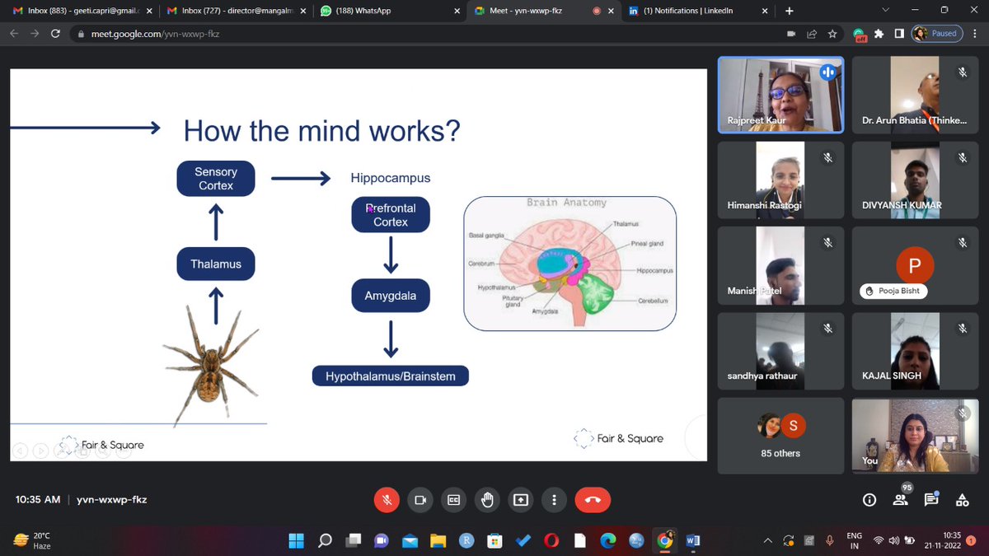
Task: Leave the call with the red hang-up button
Action: click(x=593, y=499)
